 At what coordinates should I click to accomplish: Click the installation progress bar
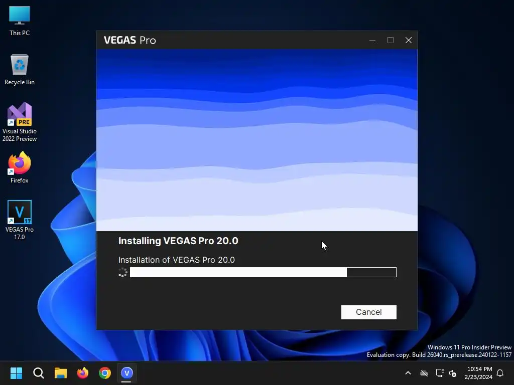[263, 272]
